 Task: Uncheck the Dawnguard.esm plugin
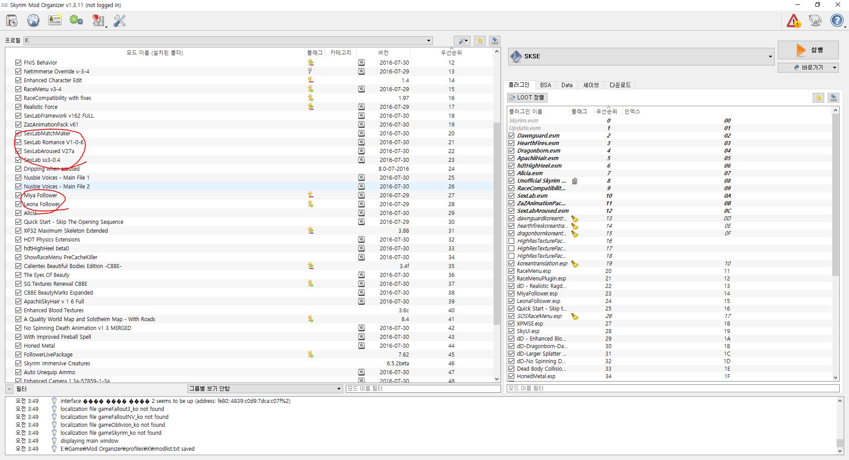click(x=512, y=136)
